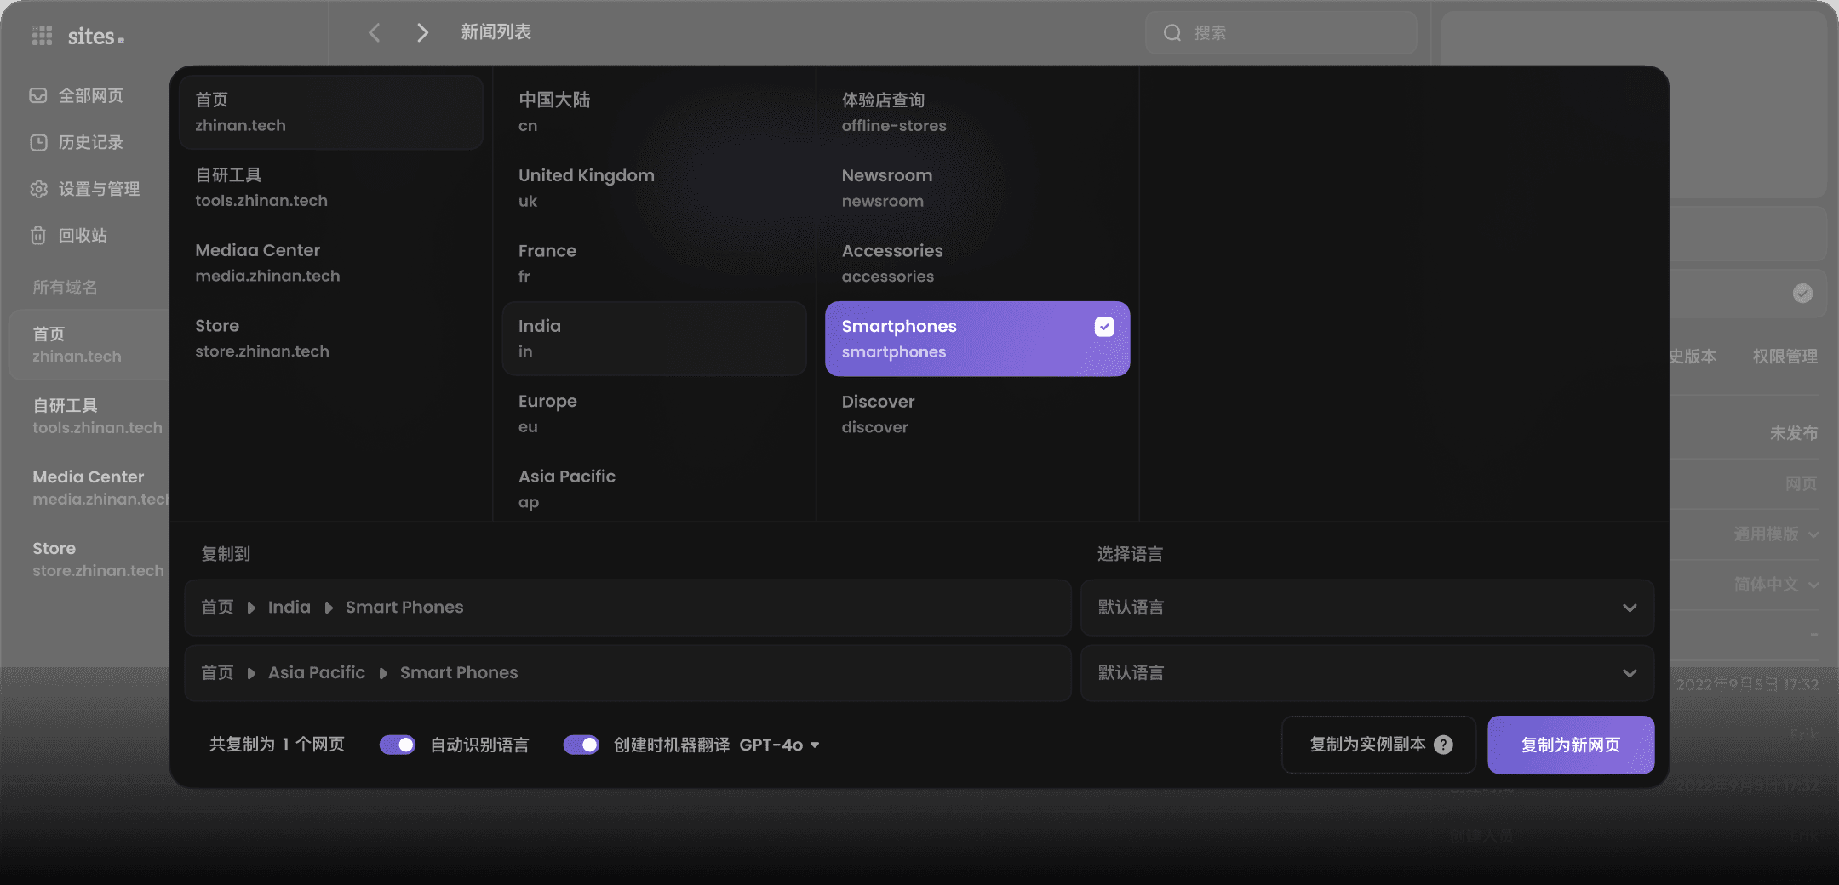Open language dropdown for India path

(x=1367, y=608)
